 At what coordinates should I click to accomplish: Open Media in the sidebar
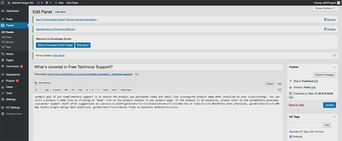(x=10, y=54)
